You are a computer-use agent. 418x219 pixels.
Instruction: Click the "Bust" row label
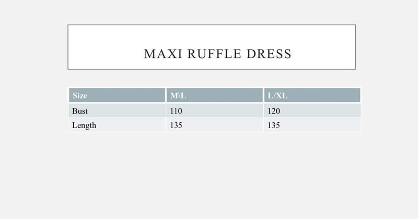tap(80, 111)
